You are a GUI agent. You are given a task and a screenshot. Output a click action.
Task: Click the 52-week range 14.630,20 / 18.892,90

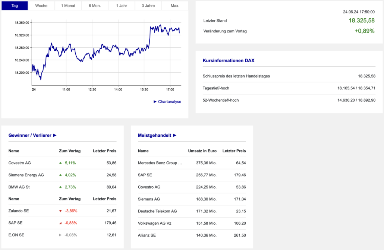coord(356,100)
